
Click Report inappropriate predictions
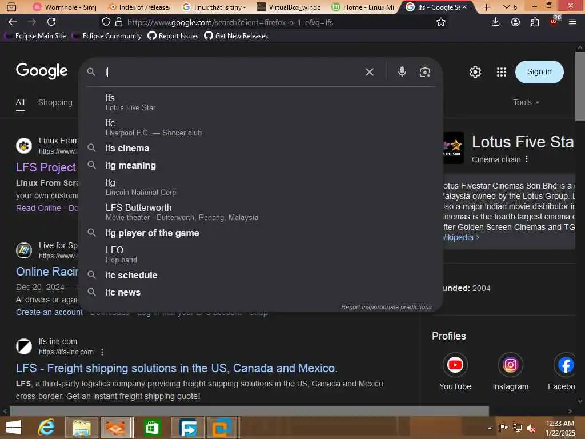[386, 307]
